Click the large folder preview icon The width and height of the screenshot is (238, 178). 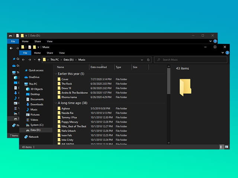tap(185, 87)
